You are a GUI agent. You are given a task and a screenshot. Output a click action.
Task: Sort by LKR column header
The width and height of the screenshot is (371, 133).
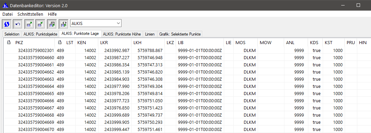pos(104,43)
